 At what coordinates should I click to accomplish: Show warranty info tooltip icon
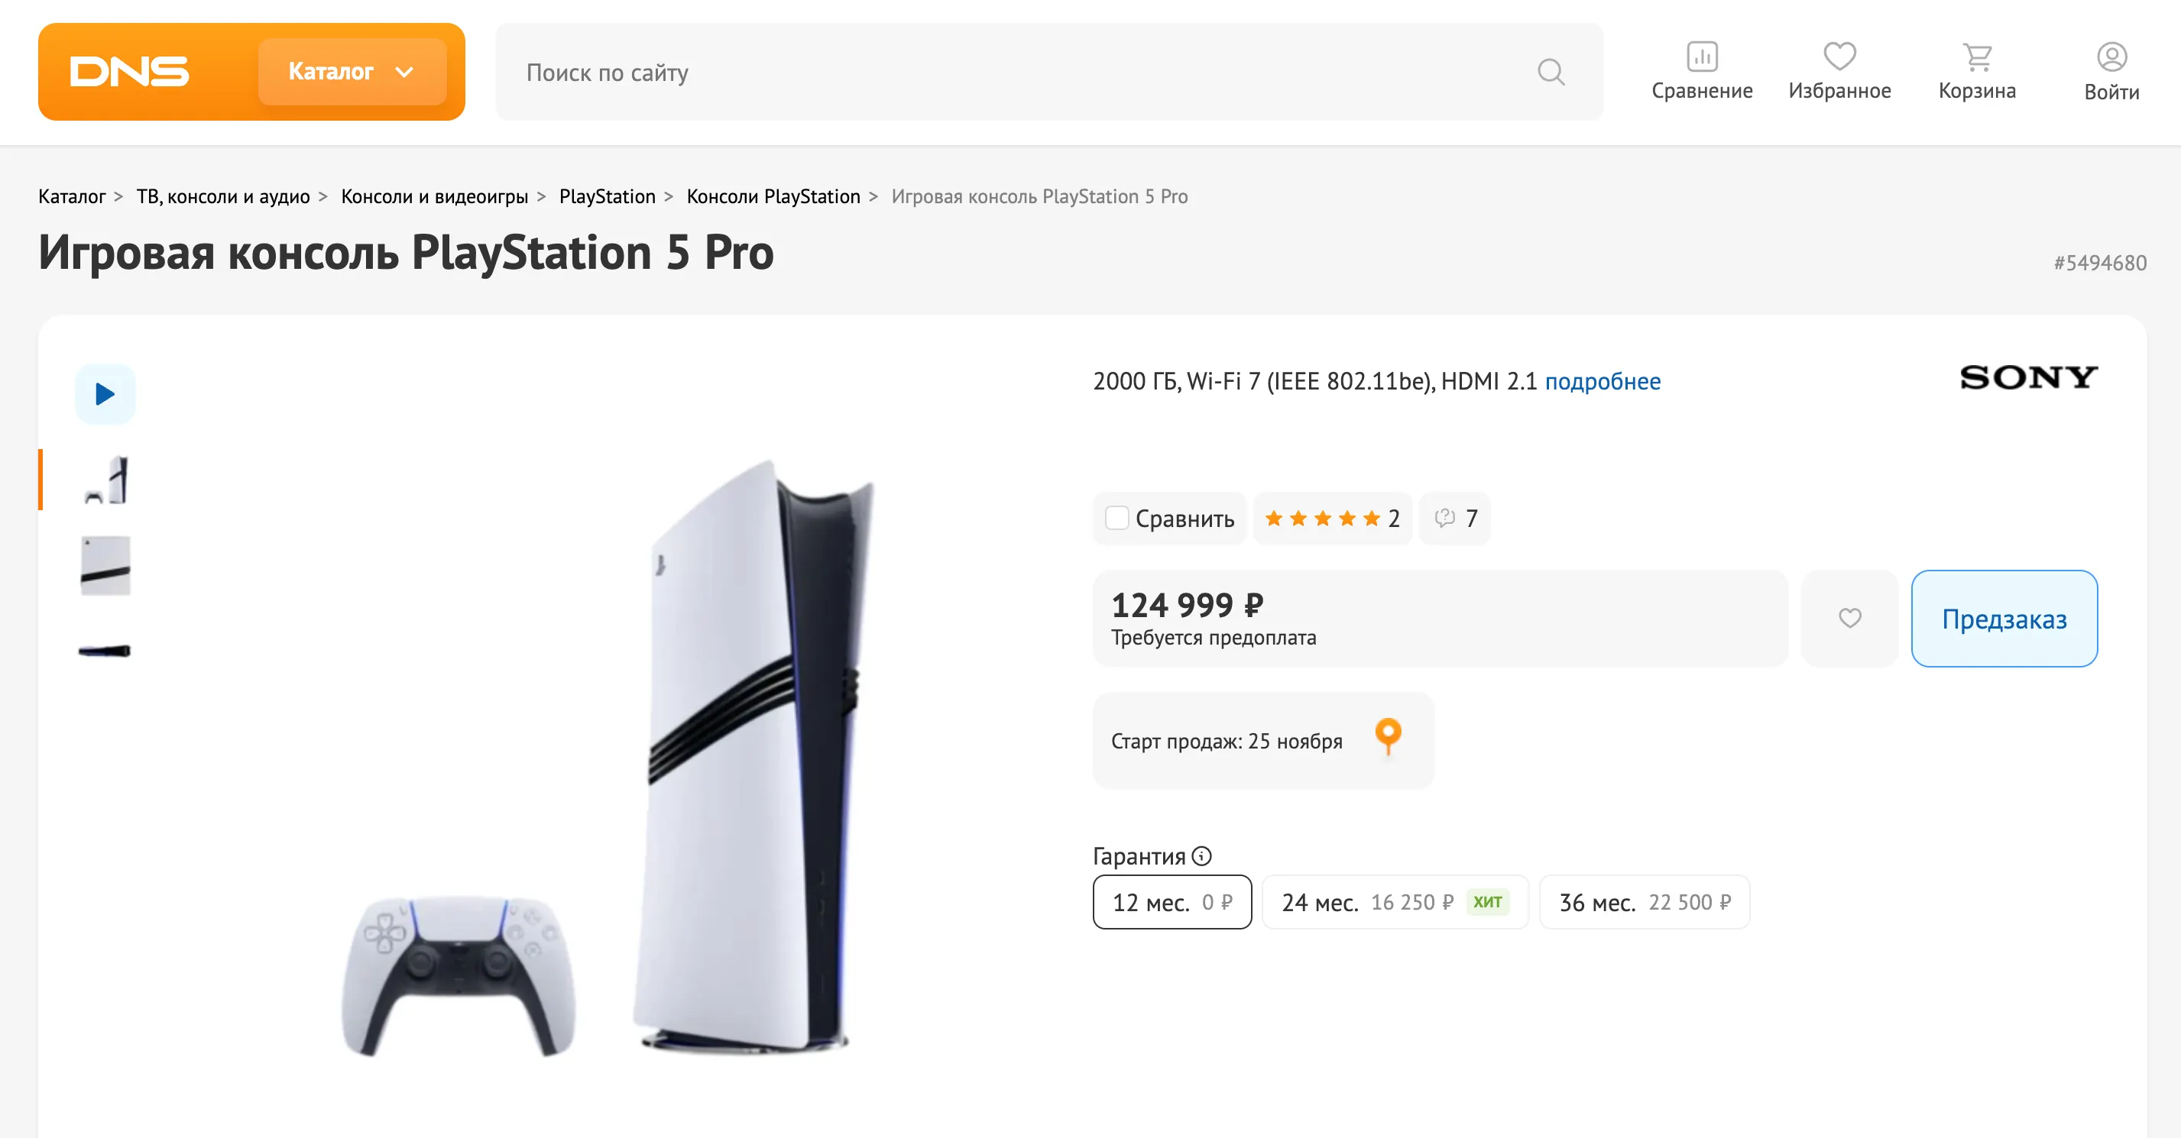click(1201, 856)
